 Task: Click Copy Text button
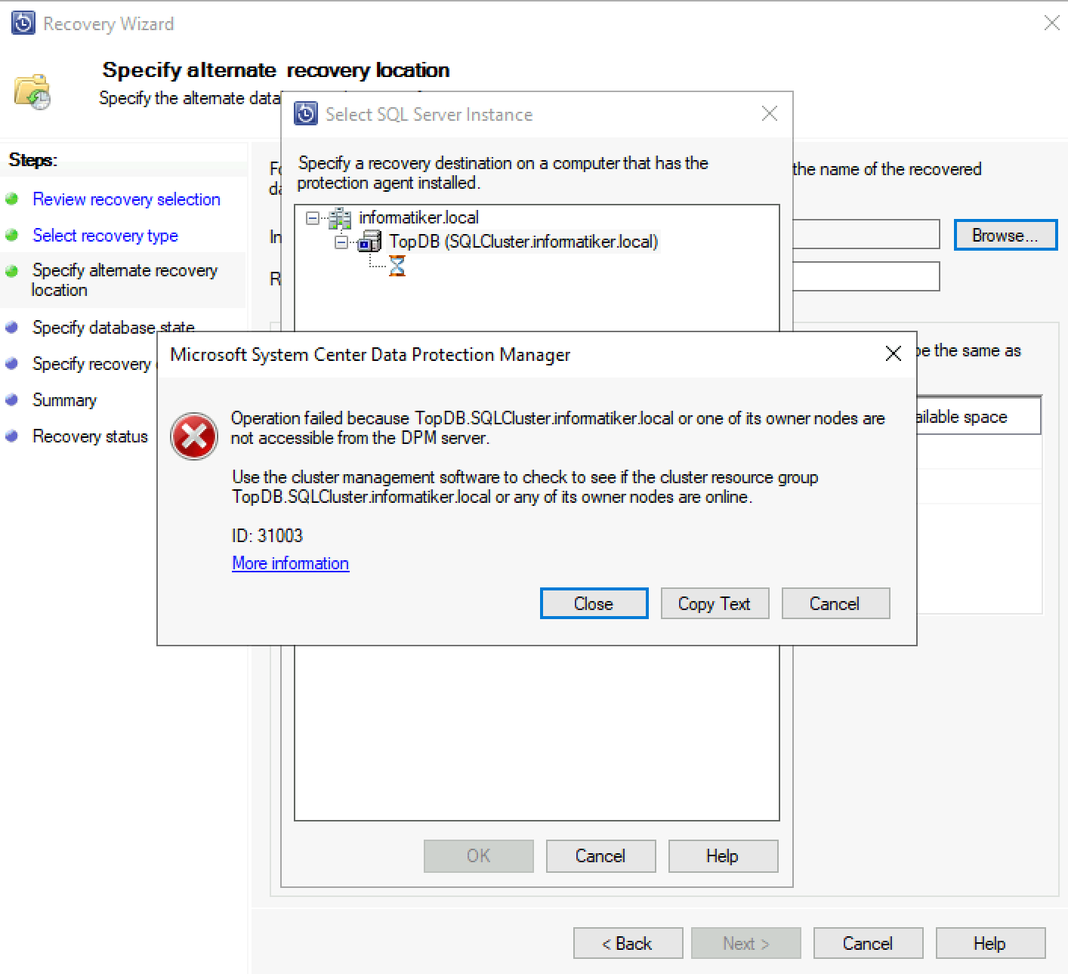pos(715,603)
